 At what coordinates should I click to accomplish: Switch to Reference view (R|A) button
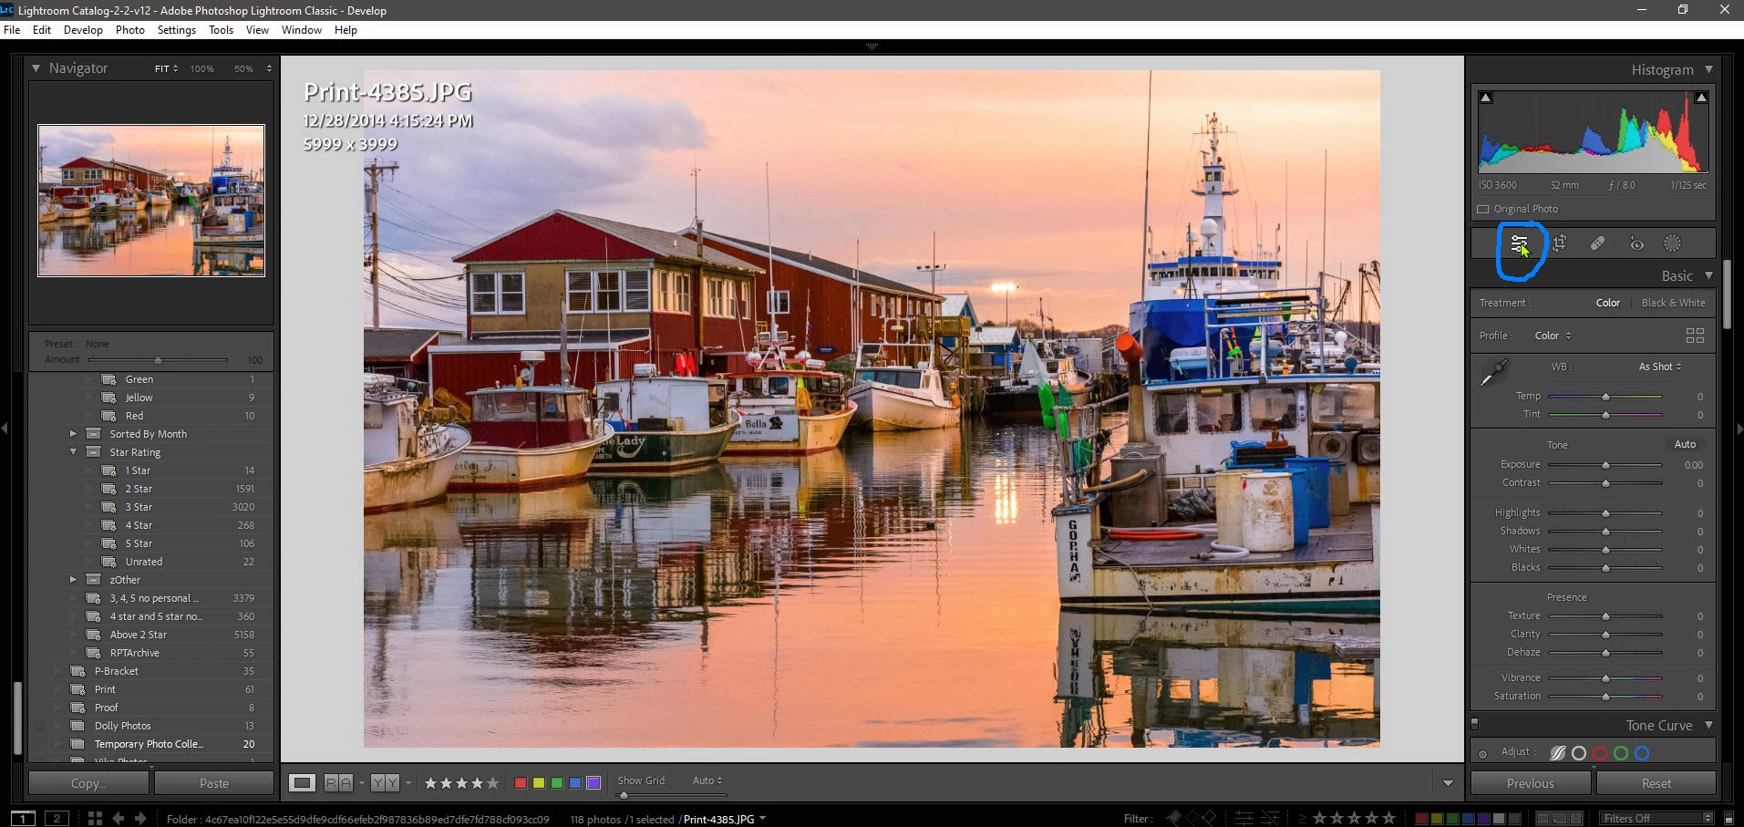338,782
